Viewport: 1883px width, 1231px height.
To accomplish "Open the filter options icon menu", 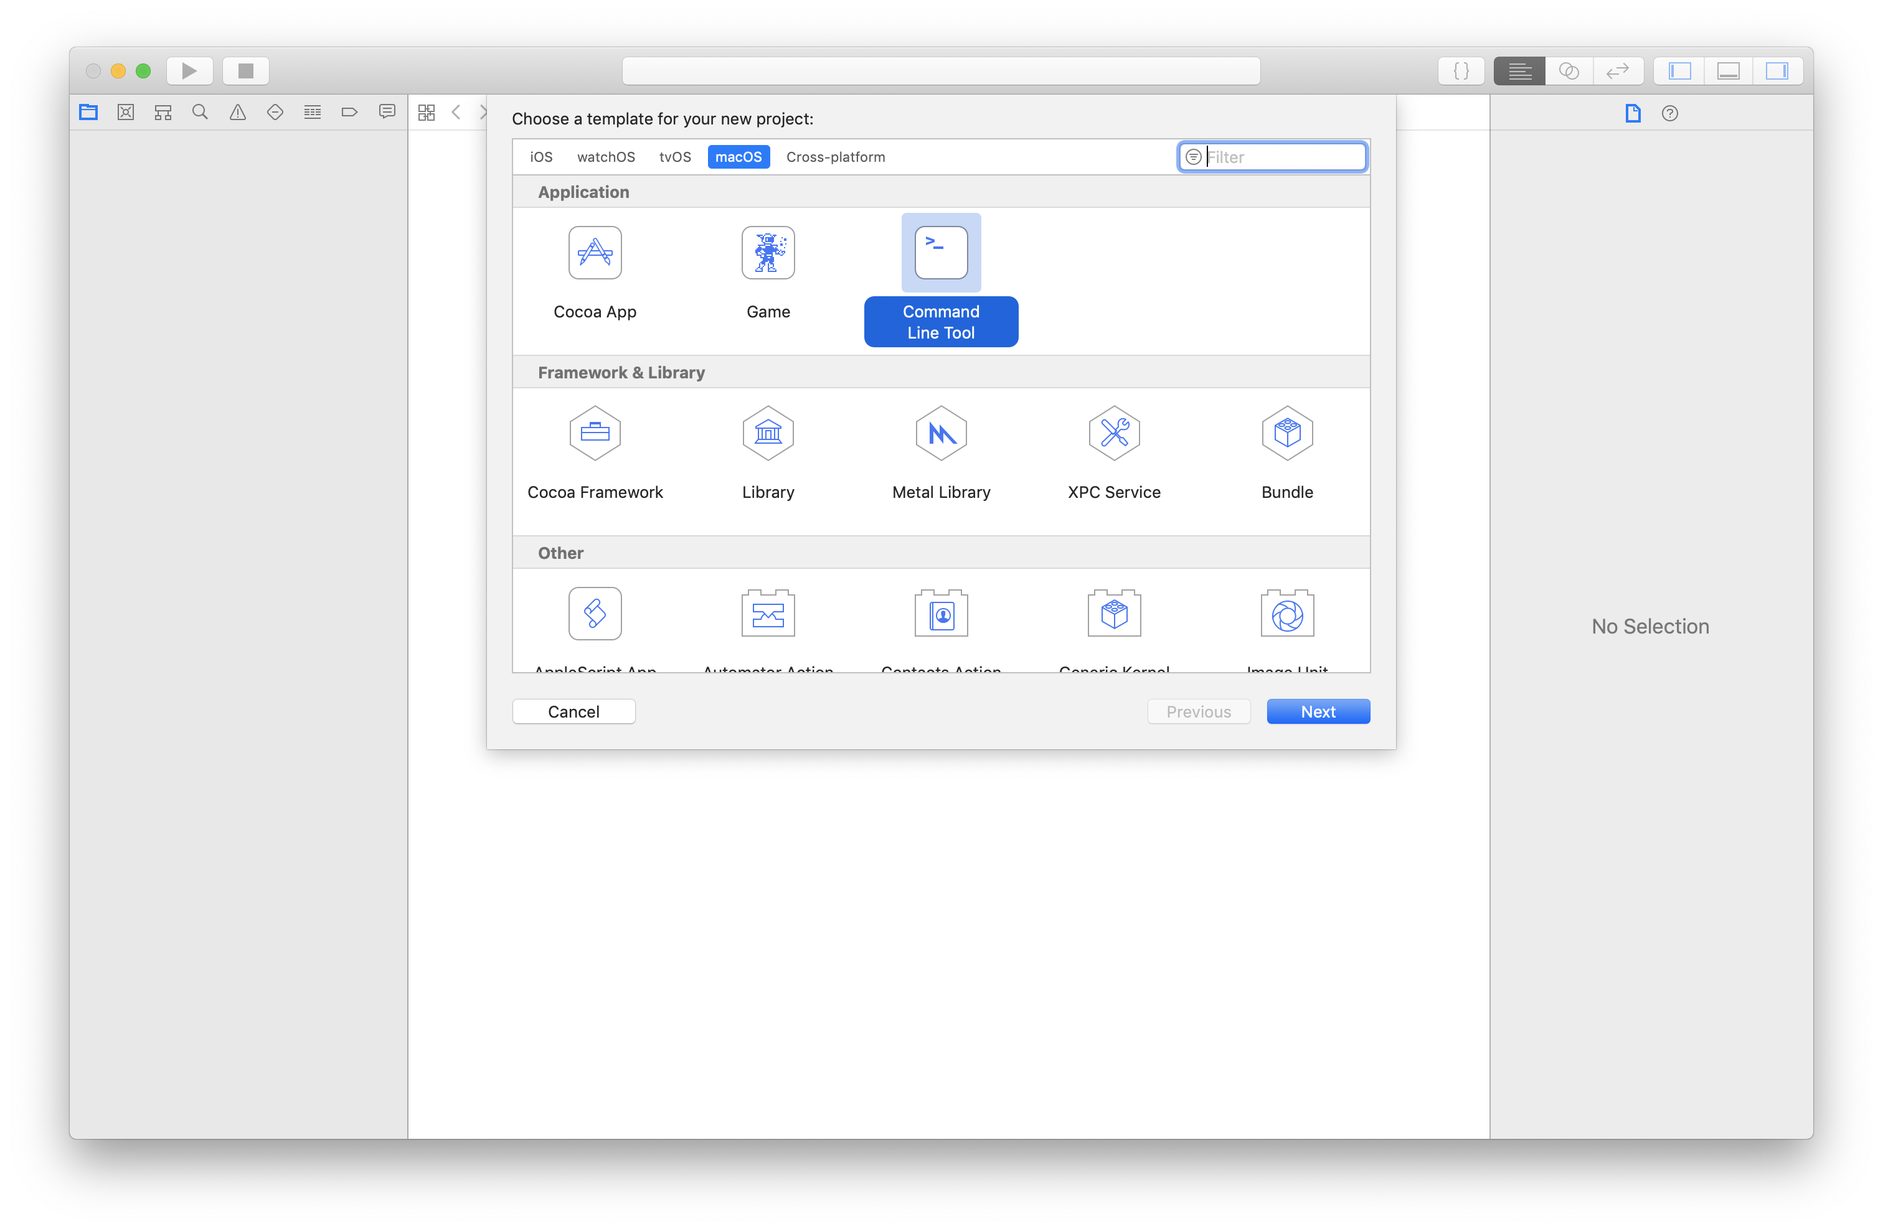I will [x=1193, y=157].
